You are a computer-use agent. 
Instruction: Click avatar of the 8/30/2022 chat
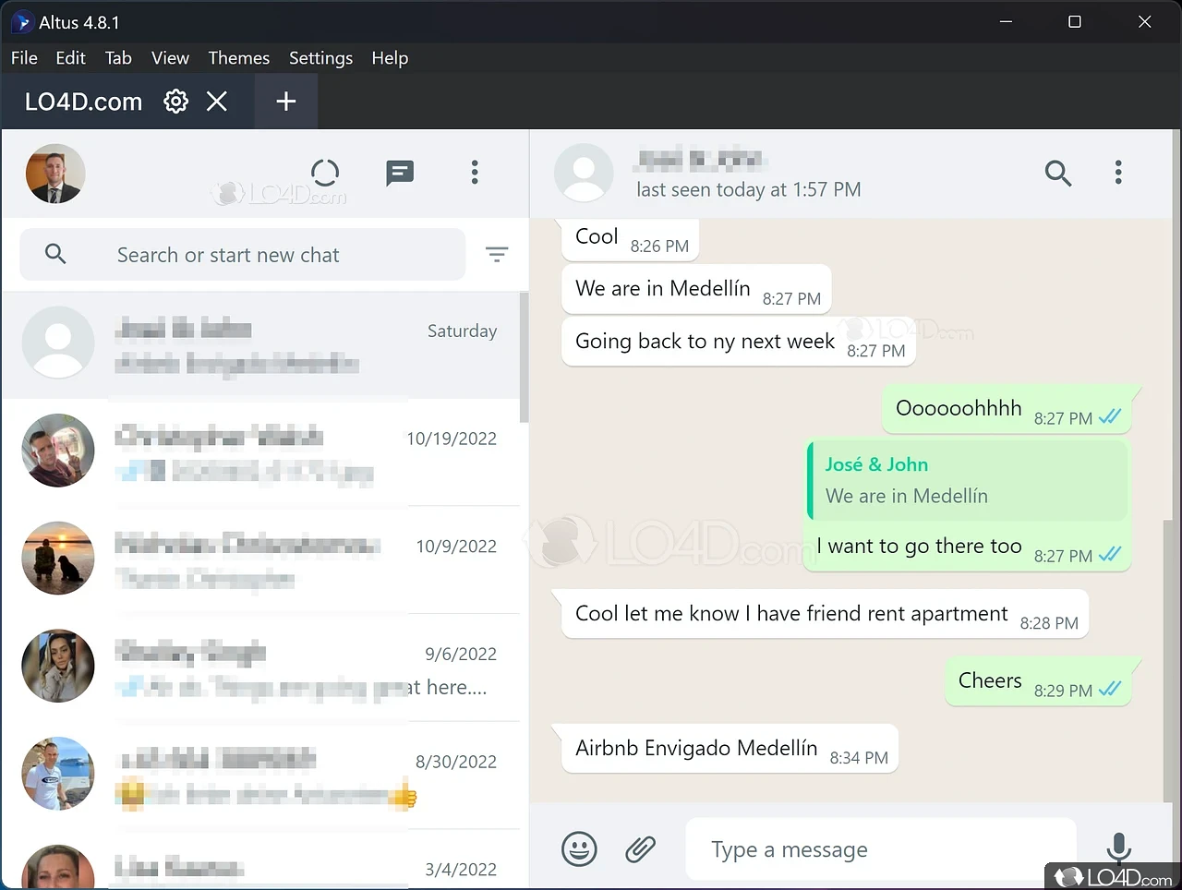tap(58, 774)
